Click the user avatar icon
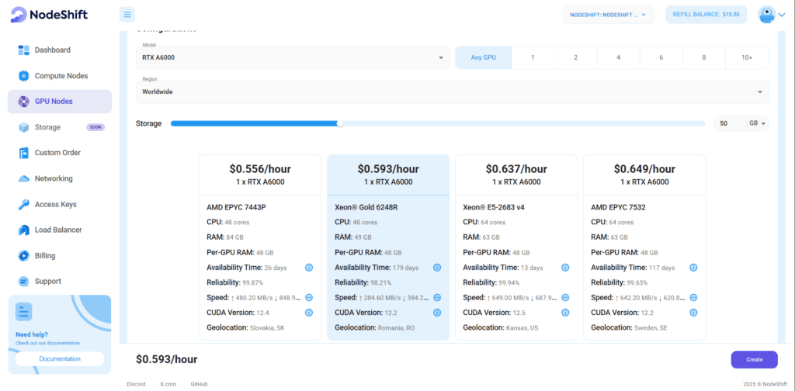The image size is (795, 391). (766, 15)
